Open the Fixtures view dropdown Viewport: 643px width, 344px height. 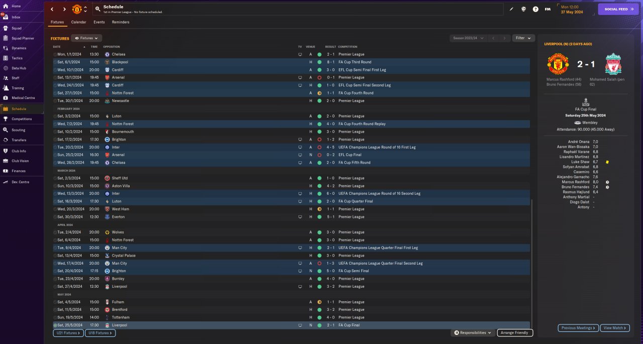86,38
